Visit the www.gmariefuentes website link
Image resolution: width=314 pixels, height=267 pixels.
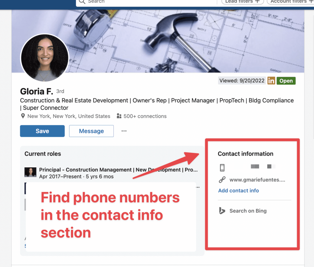click(257, 180)
